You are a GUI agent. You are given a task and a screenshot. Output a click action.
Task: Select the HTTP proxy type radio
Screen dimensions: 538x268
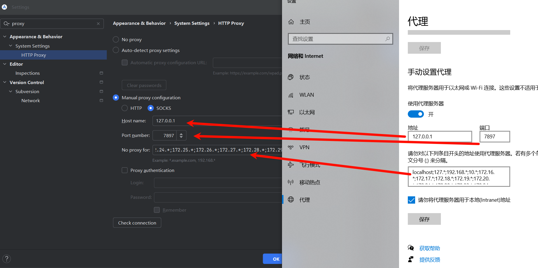pyautogui.click(x=125, y=108)
